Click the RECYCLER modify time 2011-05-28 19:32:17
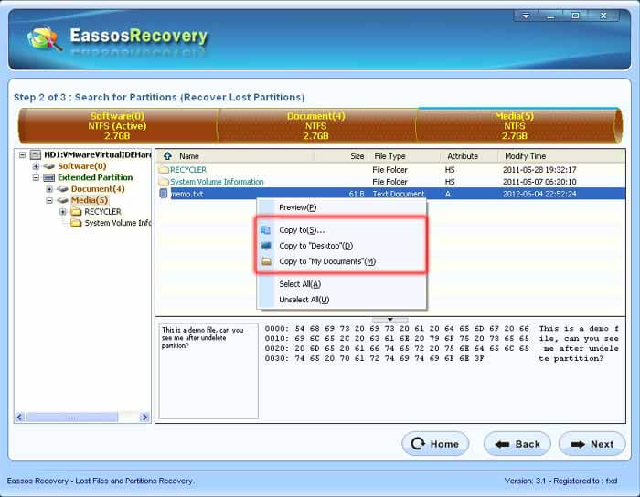The width and height of the screenshot is (640, 497). [539, 170]
